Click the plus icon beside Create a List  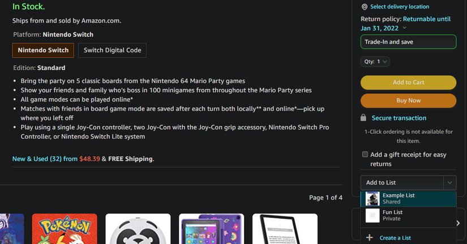[370, 238]
